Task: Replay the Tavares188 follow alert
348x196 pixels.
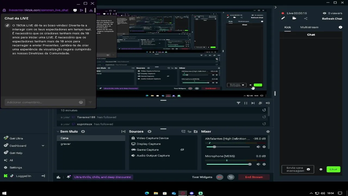Action: click(264, 117)
